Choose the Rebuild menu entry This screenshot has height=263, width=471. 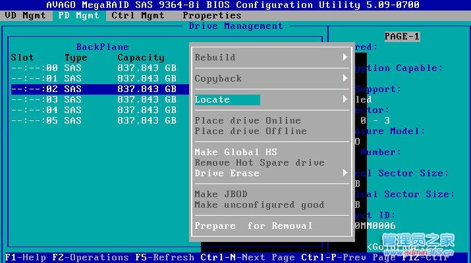pyautogui.click(x=215, y=57)
